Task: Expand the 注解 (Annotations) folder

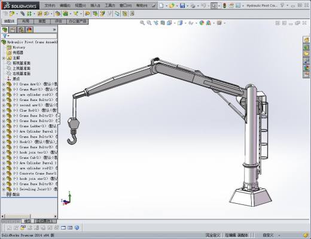Action: coord(4,58)
